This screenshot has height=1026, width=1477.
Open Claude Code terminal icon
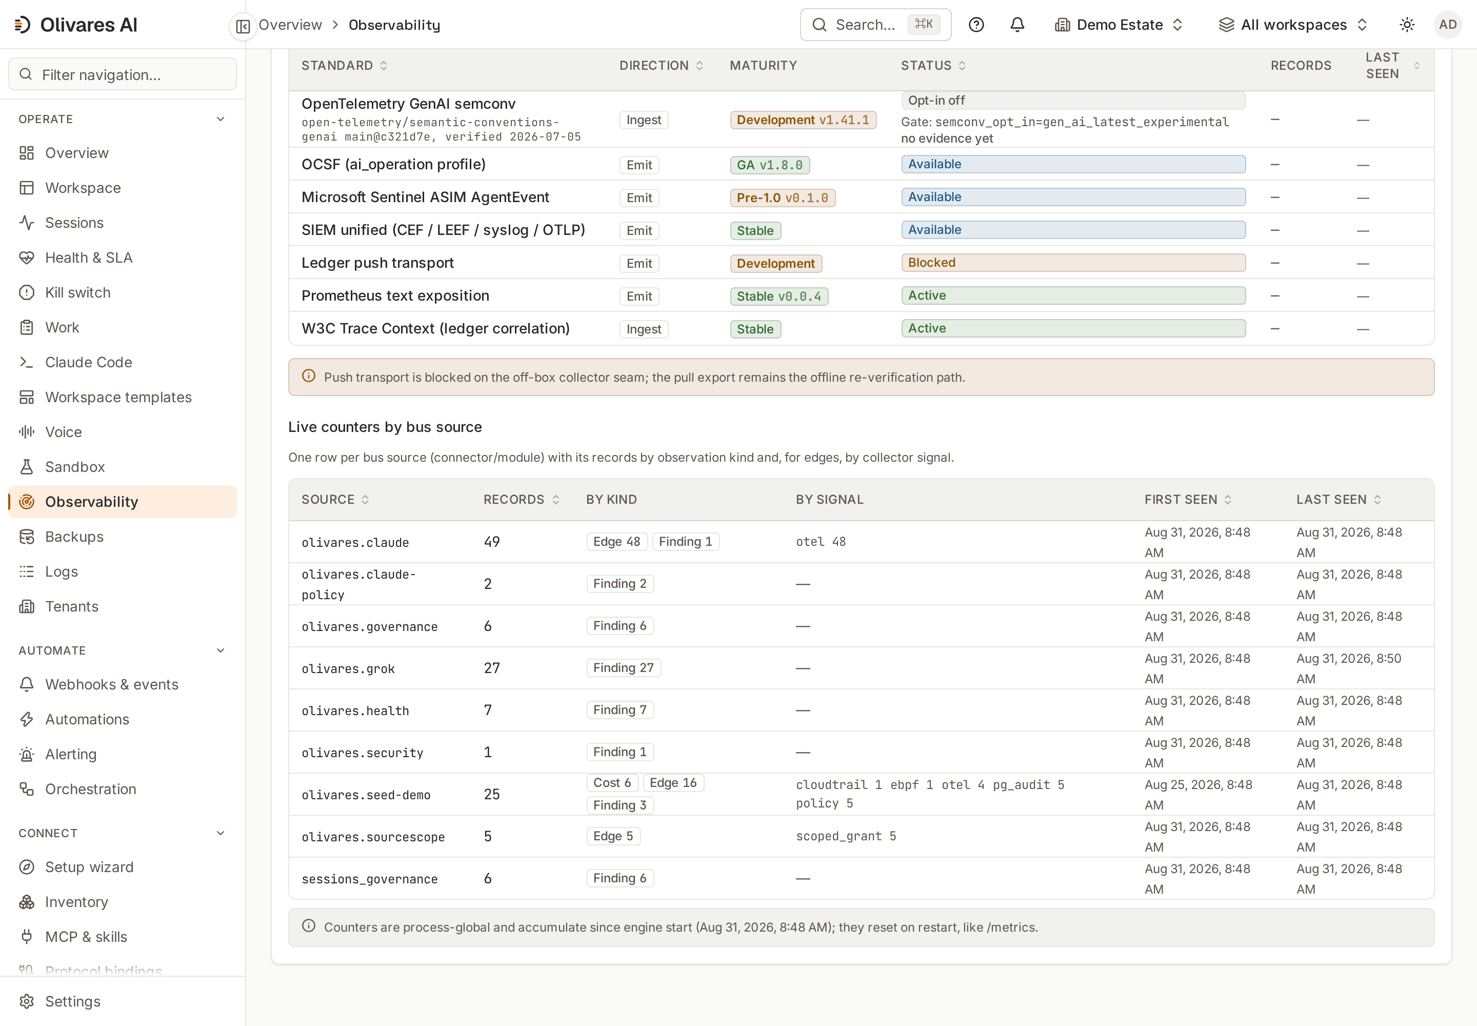point(26,362)
